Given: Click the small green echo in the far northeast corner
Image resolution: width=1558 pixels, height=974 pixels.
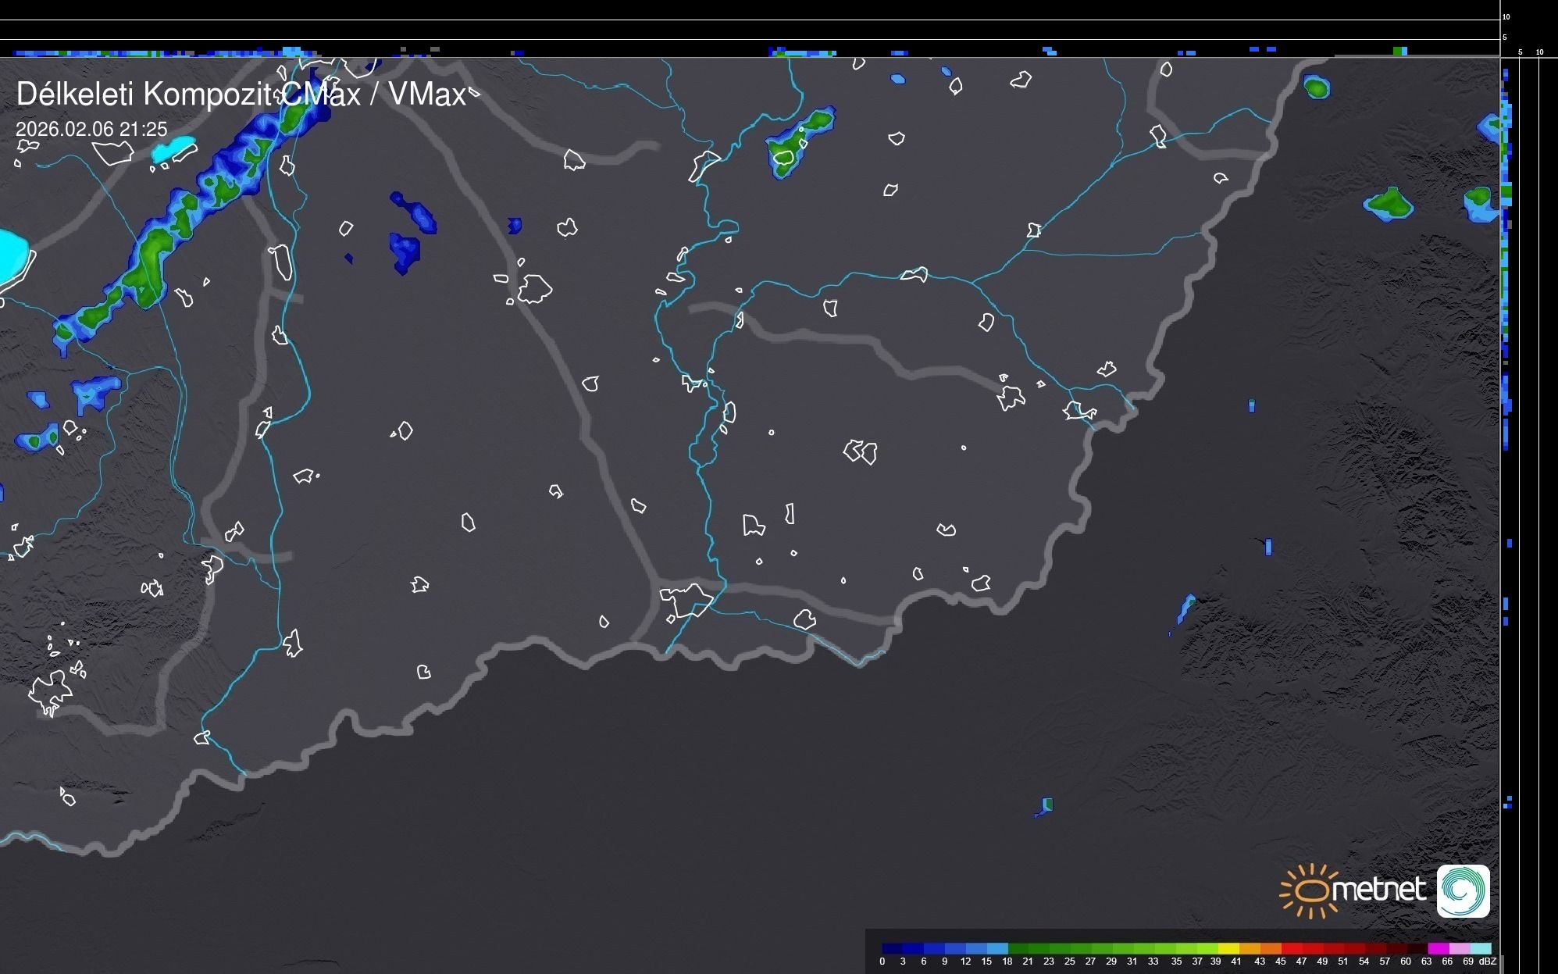Looking at the screenshot, I should click(1317, 87).
